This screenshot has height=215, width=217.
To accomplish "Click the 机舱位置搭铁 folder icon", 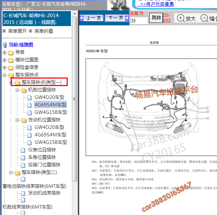I will coord(24,90).
